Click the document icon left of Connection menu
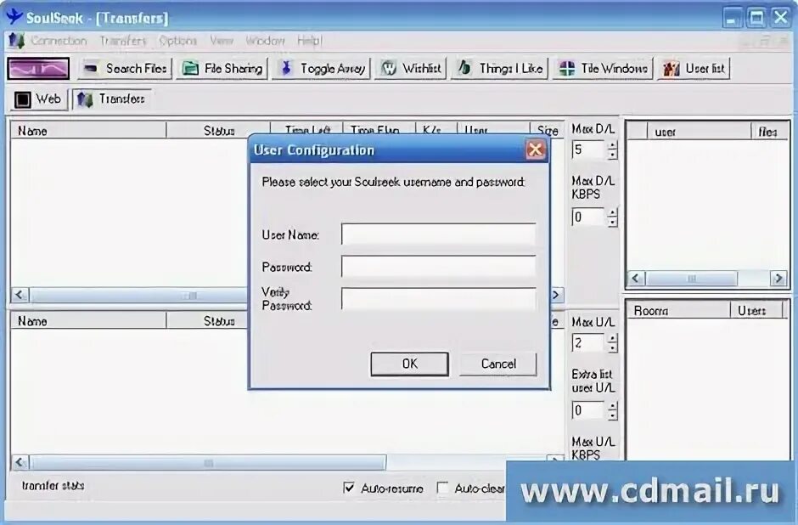This screenshot has width=798, height=525. click(17, 41)
